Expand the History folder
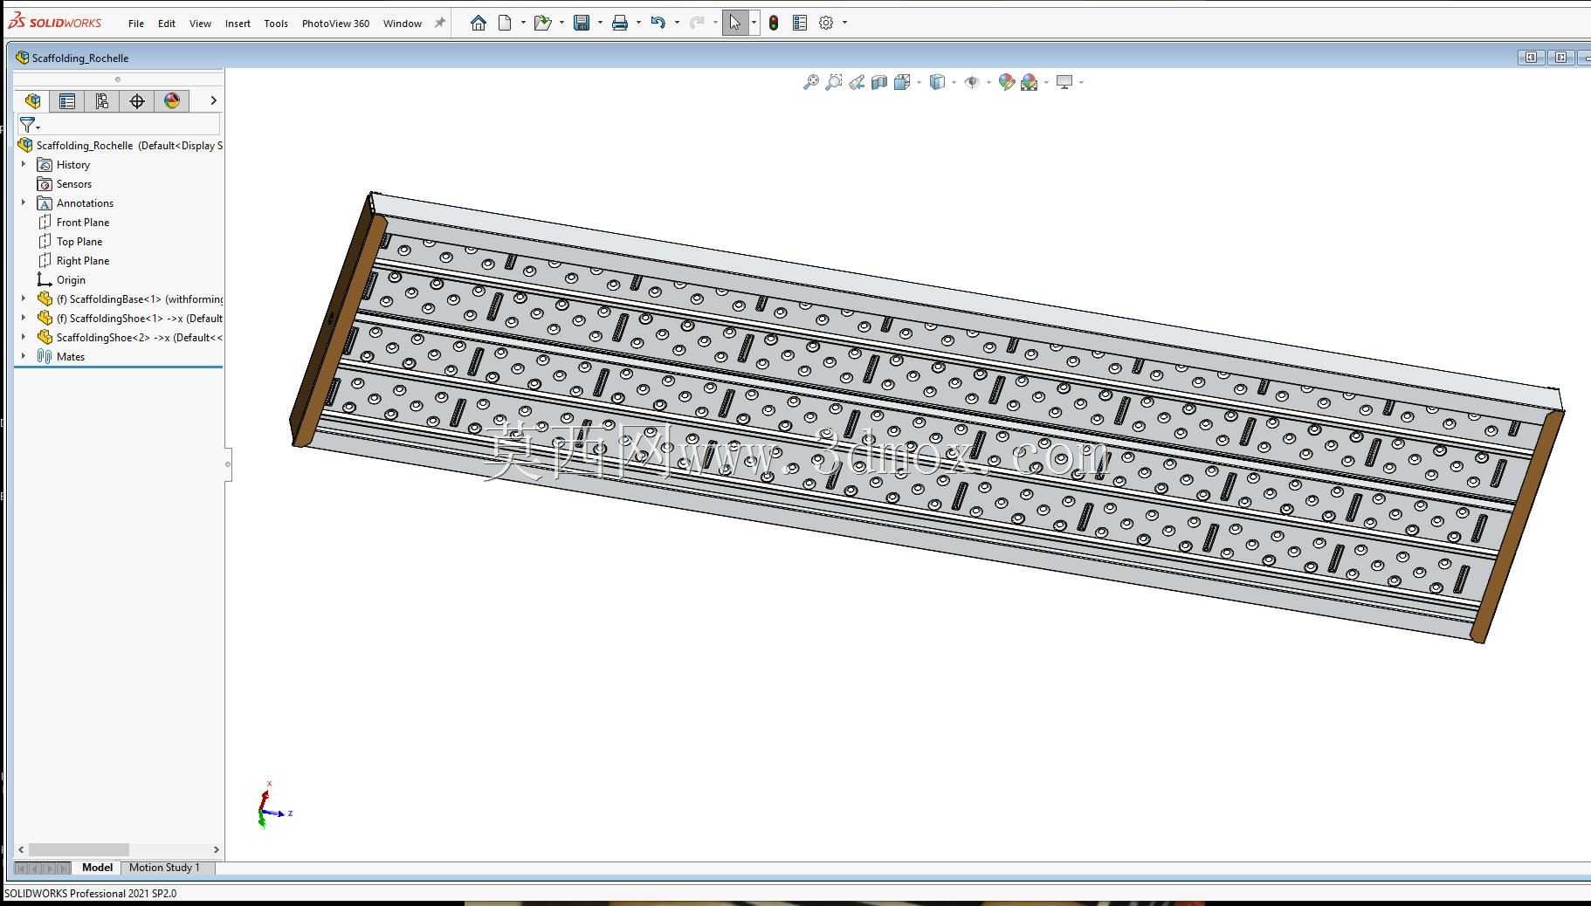This screenshot has width=1591, height=906. click(24, 164)
